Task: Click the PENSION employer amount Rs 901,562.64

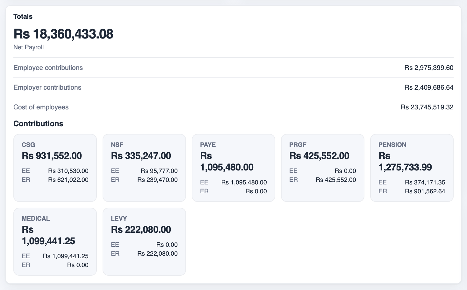Action: pyautogui.click(x=425, y=191)
